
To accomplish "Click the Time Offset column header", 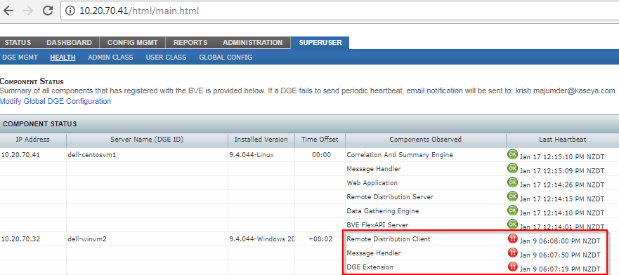I will (x=320, y=140).
